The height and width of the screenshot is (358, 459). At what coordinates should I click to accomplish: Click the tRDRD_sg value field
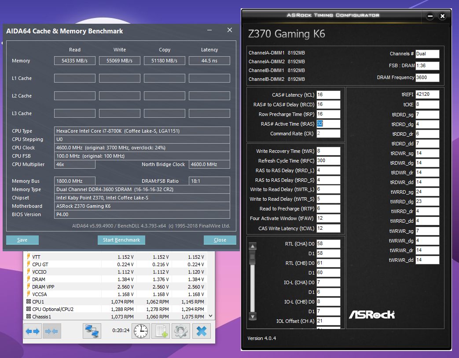(427, 115)
